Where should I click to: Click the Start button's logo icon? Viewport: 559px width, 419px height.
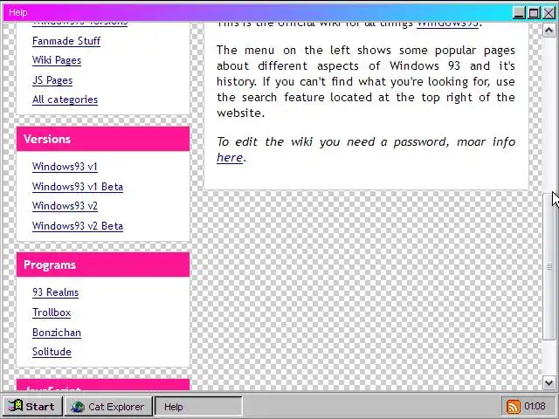[16, 406]
